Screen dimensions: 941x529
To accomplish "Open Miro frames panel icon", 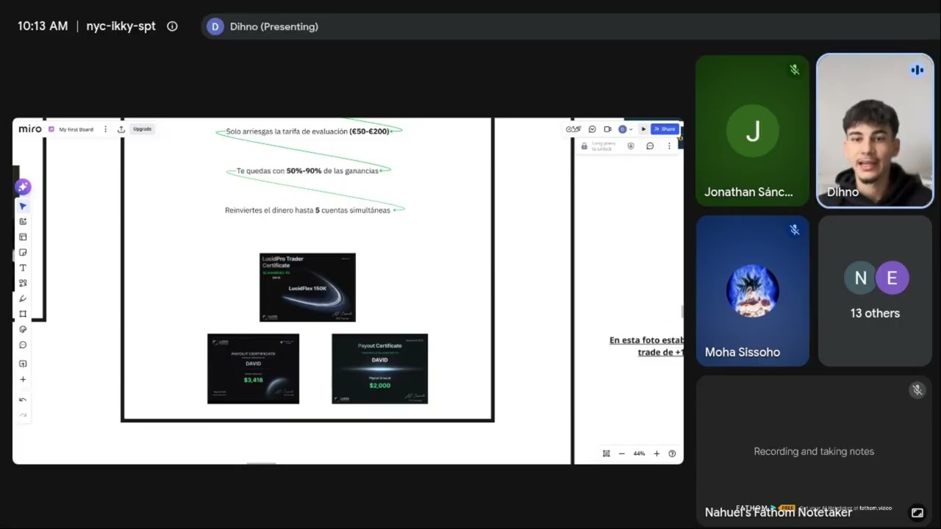I will pyautogui.click(x=607, y=453).
